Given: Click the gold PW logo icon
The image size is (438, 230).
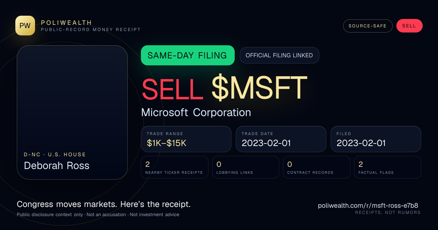Looking at the screenshot, I should click(25, 26).
